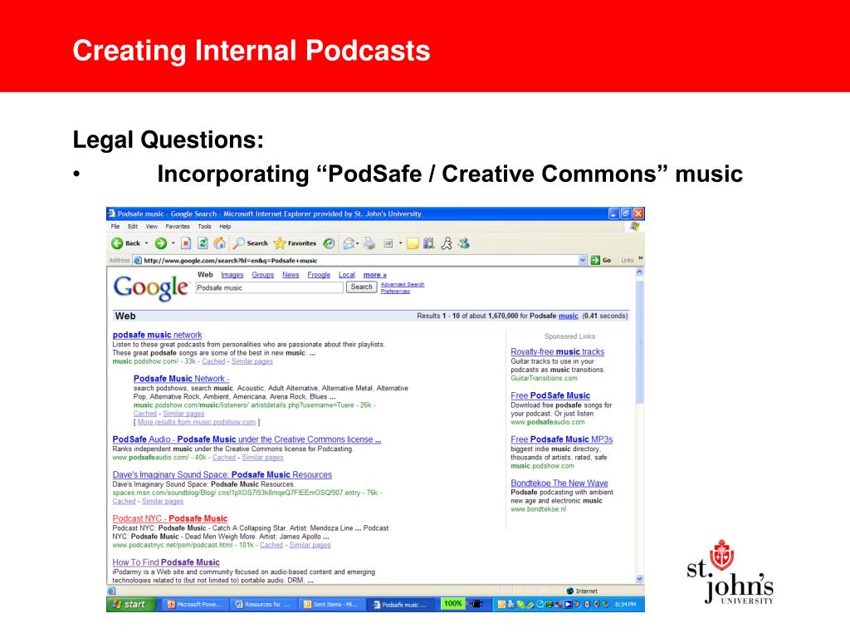Click the Refresh page icon
Viewport: 850px width, 638px height.
click(203, 243)
